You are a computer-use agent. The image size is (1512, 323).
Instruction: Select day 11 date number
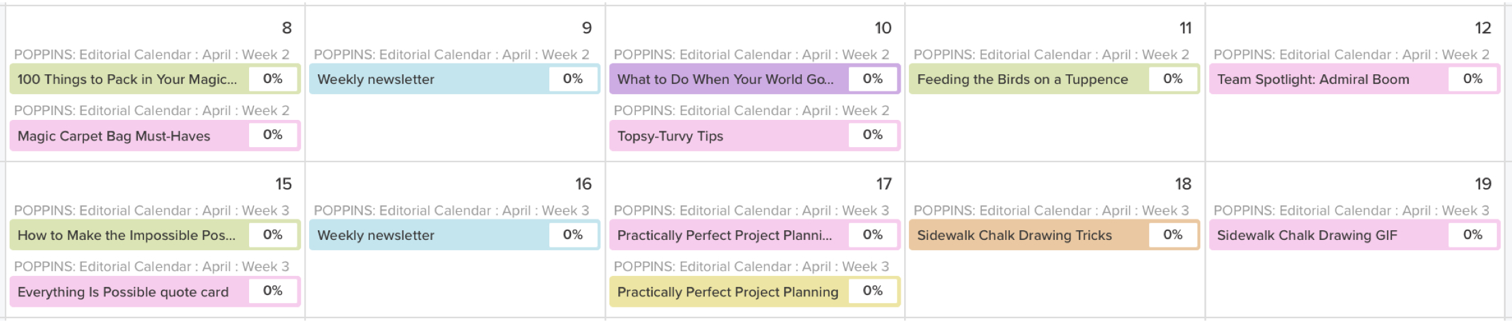pyautogui.click(x=1185, y=28)
